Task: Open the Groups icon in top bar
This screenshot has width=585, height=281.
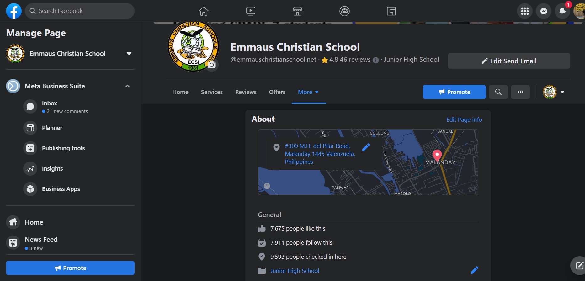Action: point(344,11)
